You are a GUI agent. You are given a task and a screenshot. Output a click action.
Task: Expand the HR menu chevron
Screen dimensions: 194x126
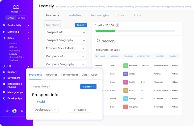[29, 66]
